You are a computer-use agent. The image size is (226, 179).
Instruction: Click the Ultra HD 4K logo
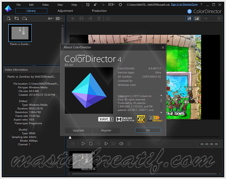(141, 119)
